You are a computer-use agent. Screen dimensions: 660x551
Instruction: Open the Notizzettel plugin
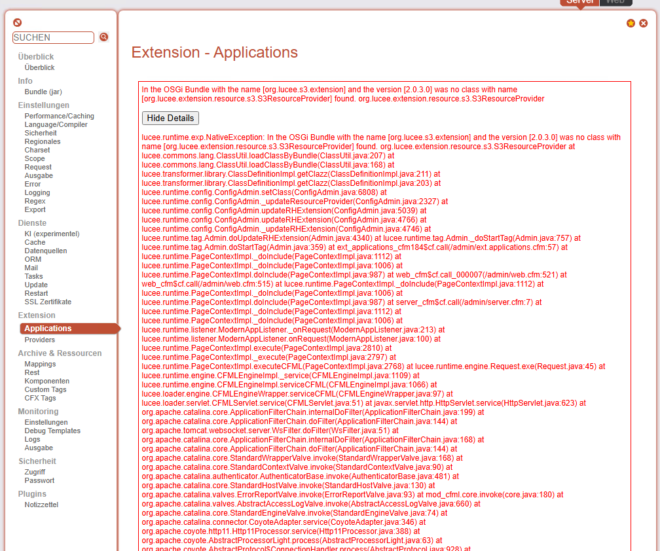[x=43, y=505]
